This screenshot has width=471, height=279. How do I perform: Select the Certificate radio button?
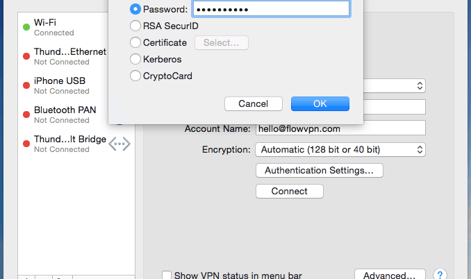(135, 43)
